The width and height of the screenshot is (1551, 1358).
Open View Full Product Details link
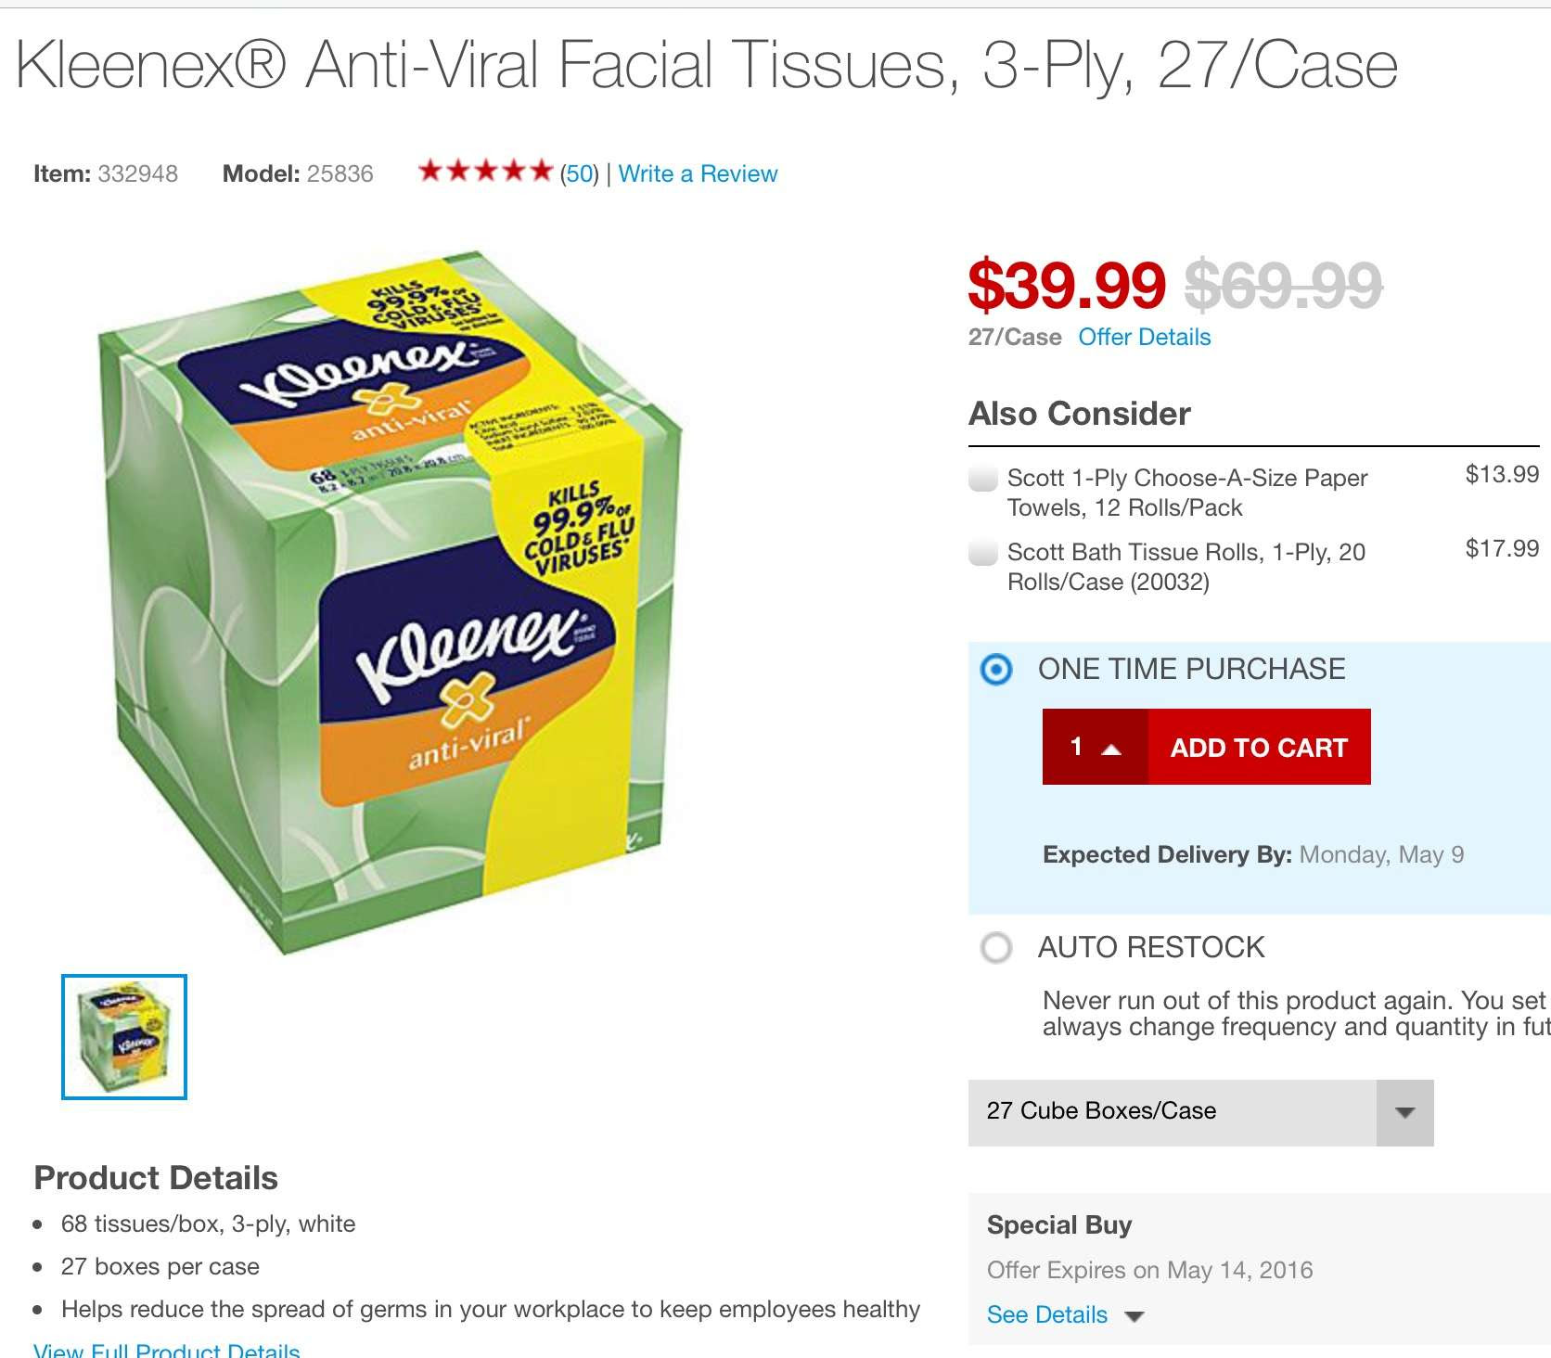[167, 1349]
